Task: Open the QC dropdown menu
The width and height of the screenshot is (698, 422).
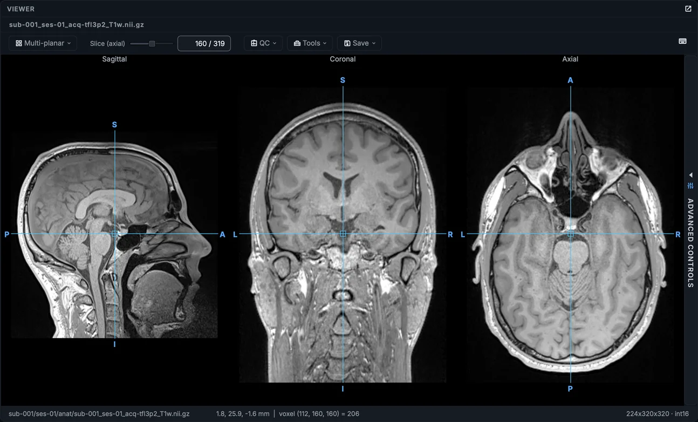Action: [x=263, y=43]
